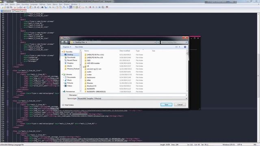Viewport: 260px width, 146px height.
Task: Toggle Word Wrap in the toolbar
Action: (x=64, y=7)
